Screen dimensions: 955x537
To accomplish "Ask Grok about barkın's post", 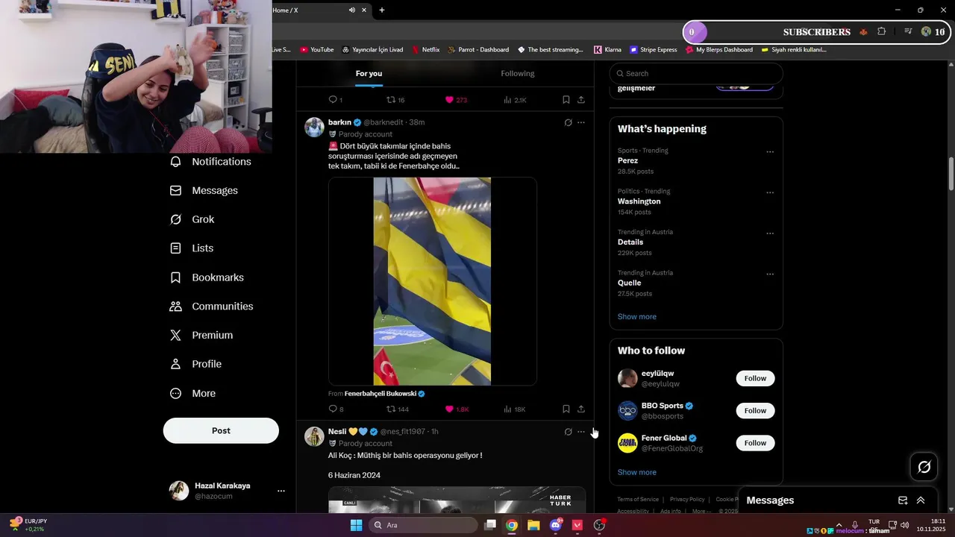I will point(568,122).
